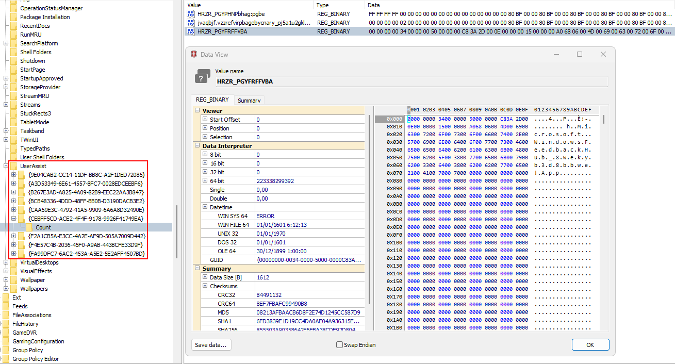Click the UserAssist folder icon
This screenshot has width=675, height=364.
13,166
